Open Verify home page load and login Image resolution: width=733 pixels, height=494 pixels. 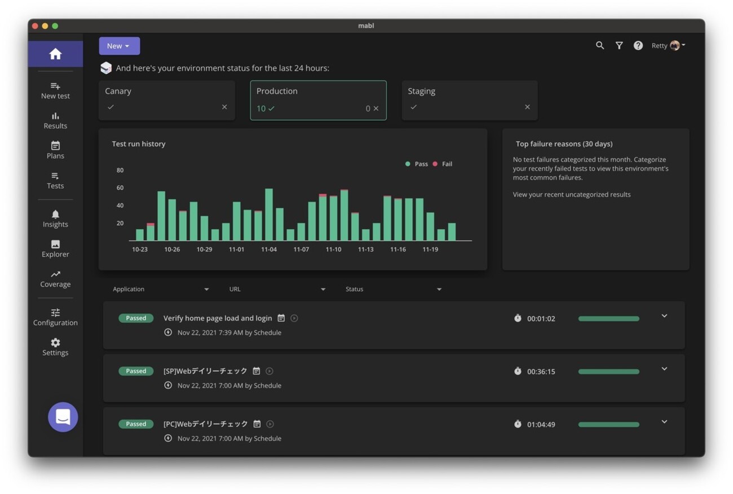click(218, 318)
